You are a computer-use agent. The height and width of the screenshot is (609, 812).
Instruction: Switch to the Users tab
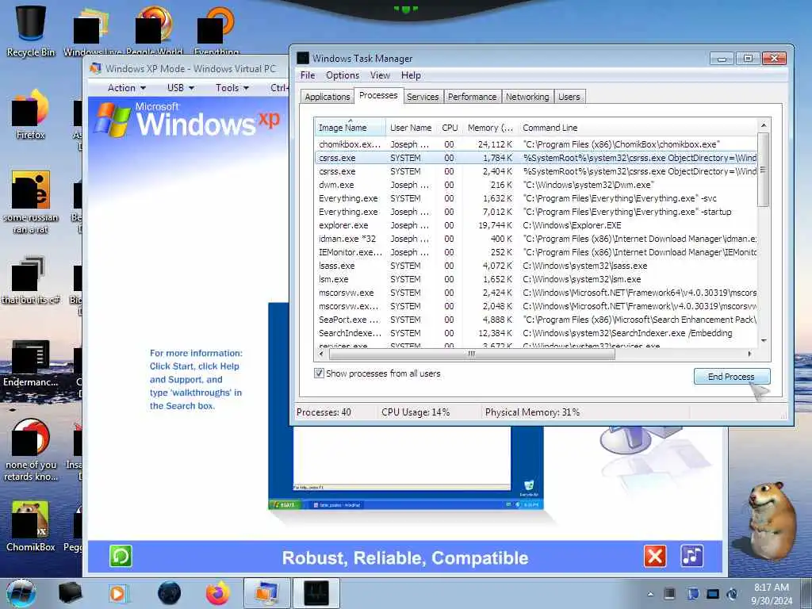[x=569, y=97]
